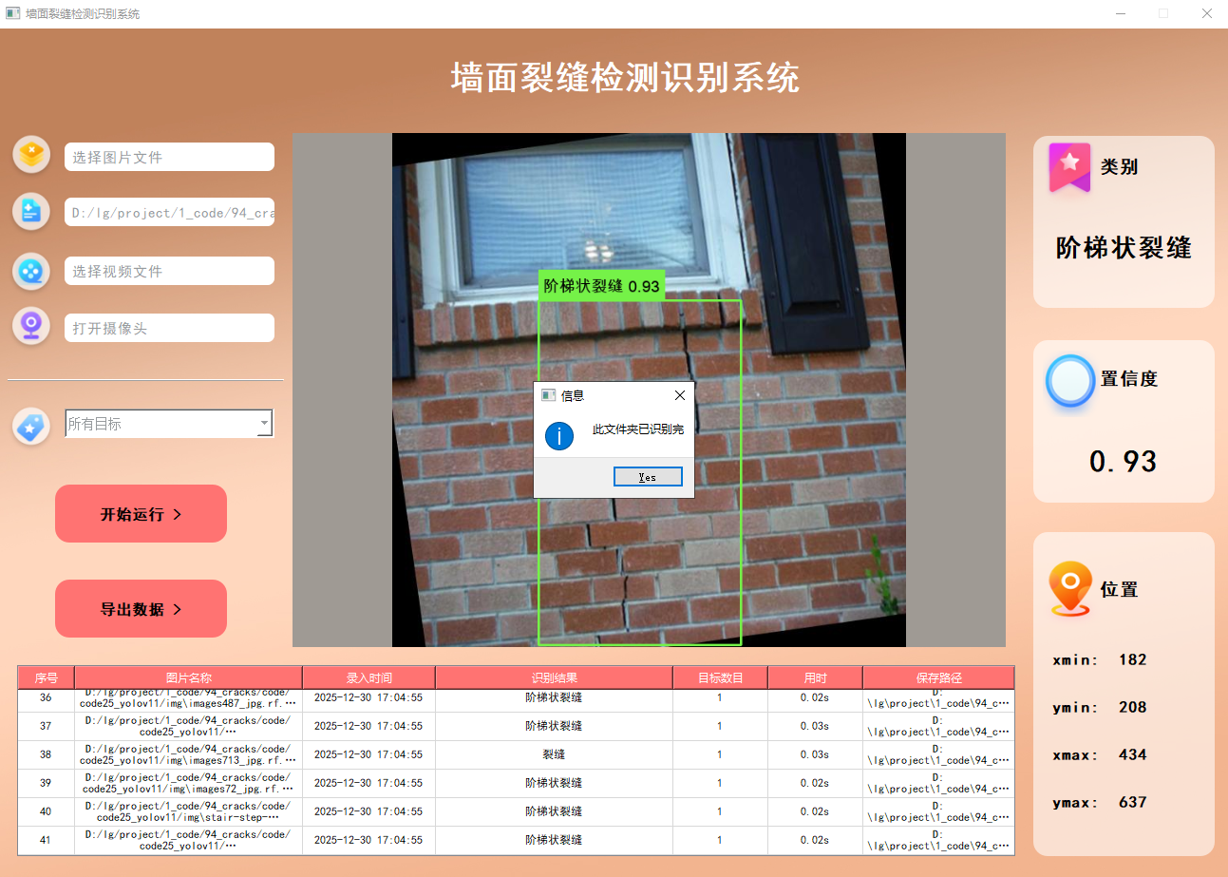Click the webcam camera icon
This screenshot has height=877, width=1228.
pyautogui.click(x=31, y=325)
